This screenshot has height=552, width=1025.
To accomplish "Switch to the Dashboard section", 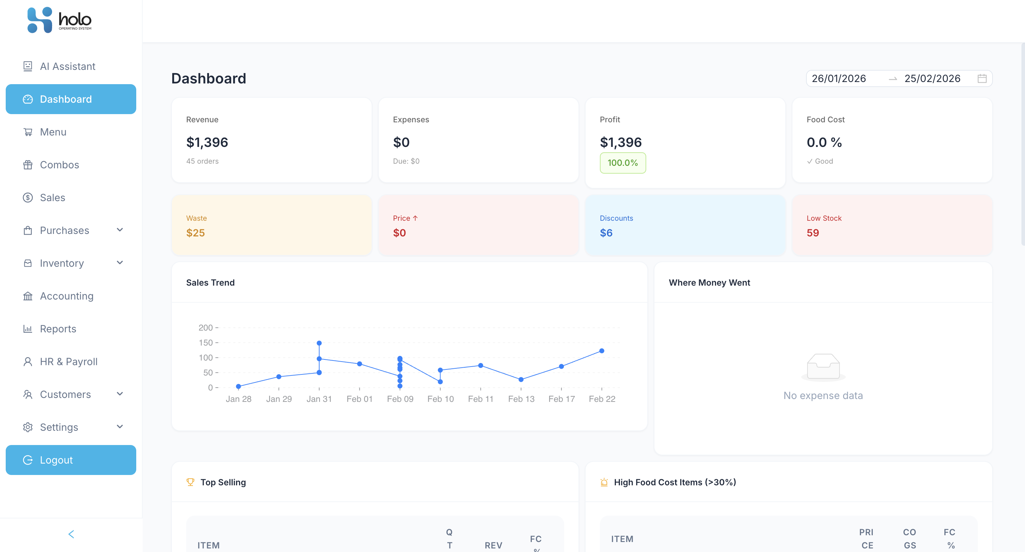I will (x=66, y=99).
